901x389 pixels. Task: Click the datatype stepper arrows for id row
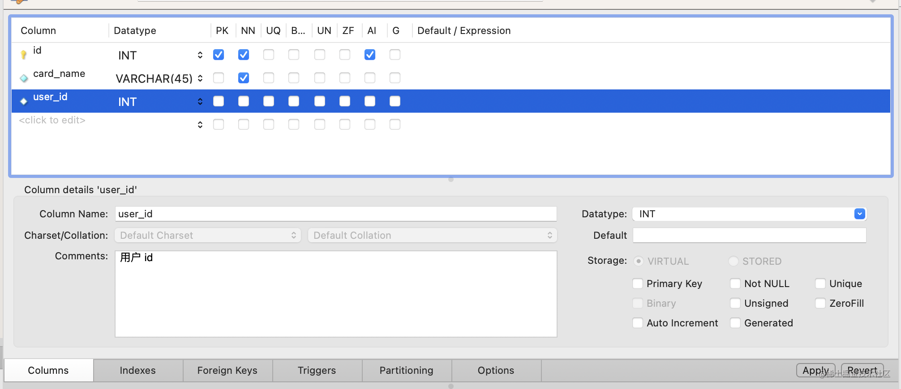(x=200, y=55)
